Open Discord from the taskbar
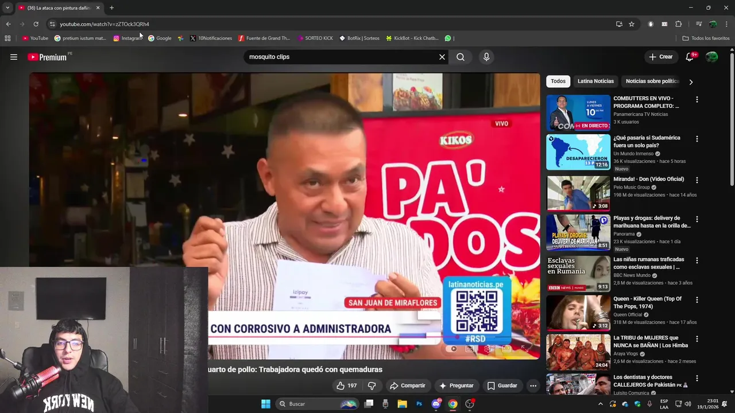 point(436,404)
